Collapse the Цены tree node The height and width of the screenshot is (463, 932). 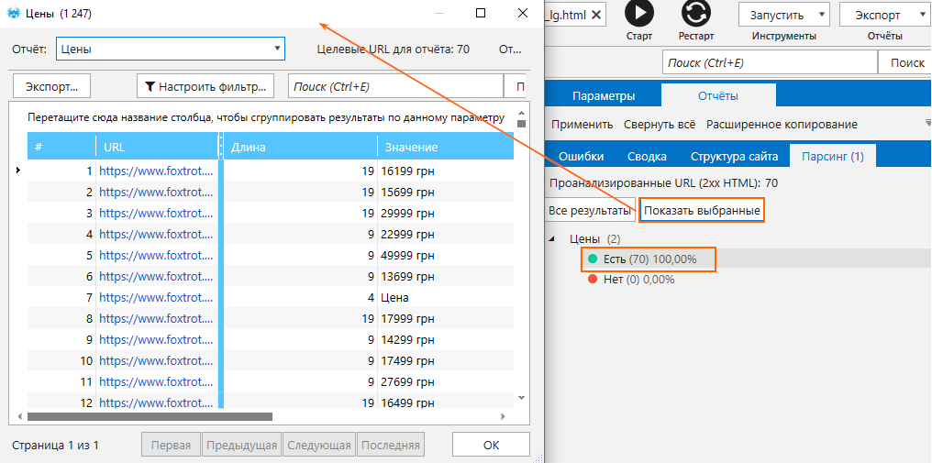pyautogui.click(x=552, y=239)
